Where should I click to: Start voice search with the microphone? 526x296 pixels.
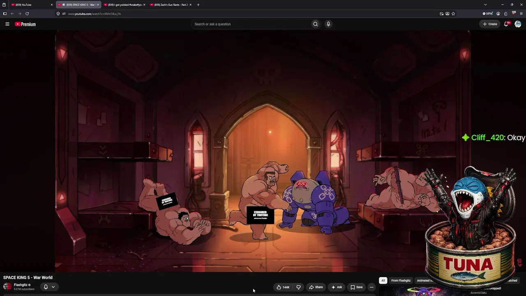[x=328, y=24]
